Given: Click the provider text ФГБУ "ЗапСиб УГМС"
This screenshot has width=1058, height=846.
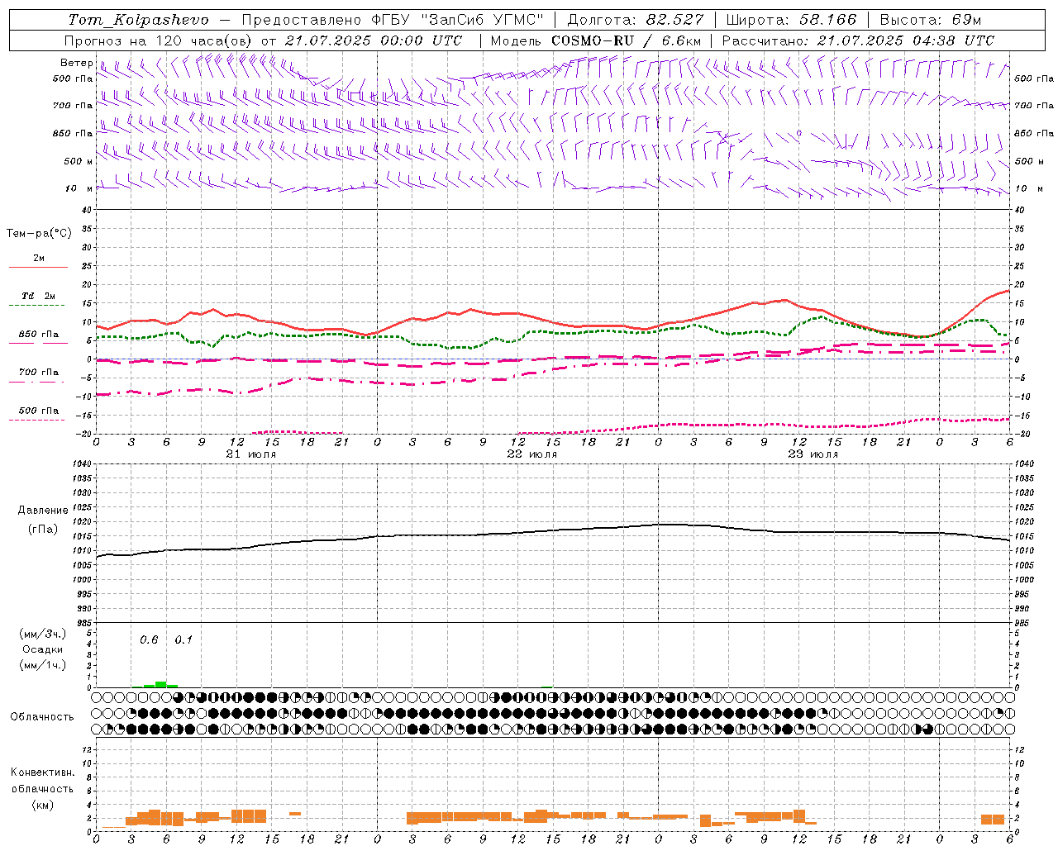Looking at the screenshot, I should coord(460,20).
